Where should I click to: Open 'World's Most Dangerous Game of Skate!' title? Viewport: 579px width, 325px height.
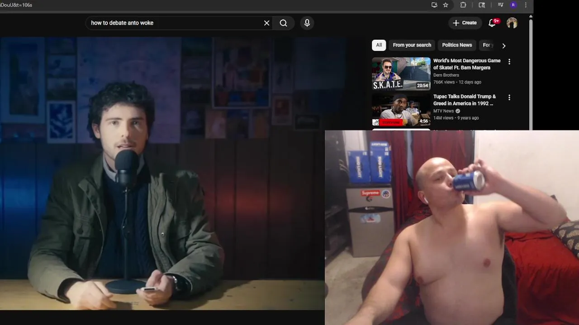coord(467,64)
